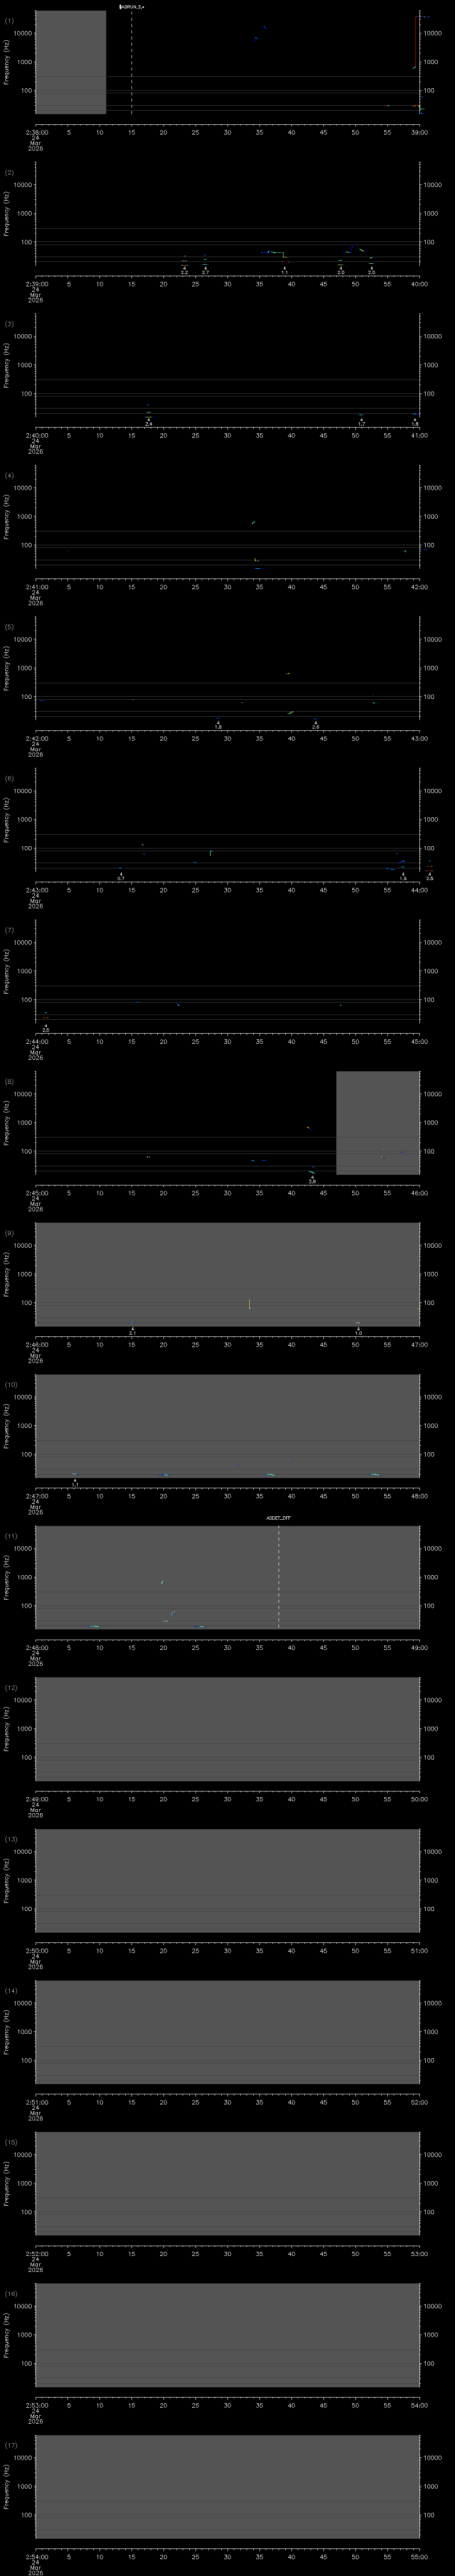This screenshot has width=455, height=2576.
Task: Click the 35-second tick label under panel (7)
Action: (259, 1041)
